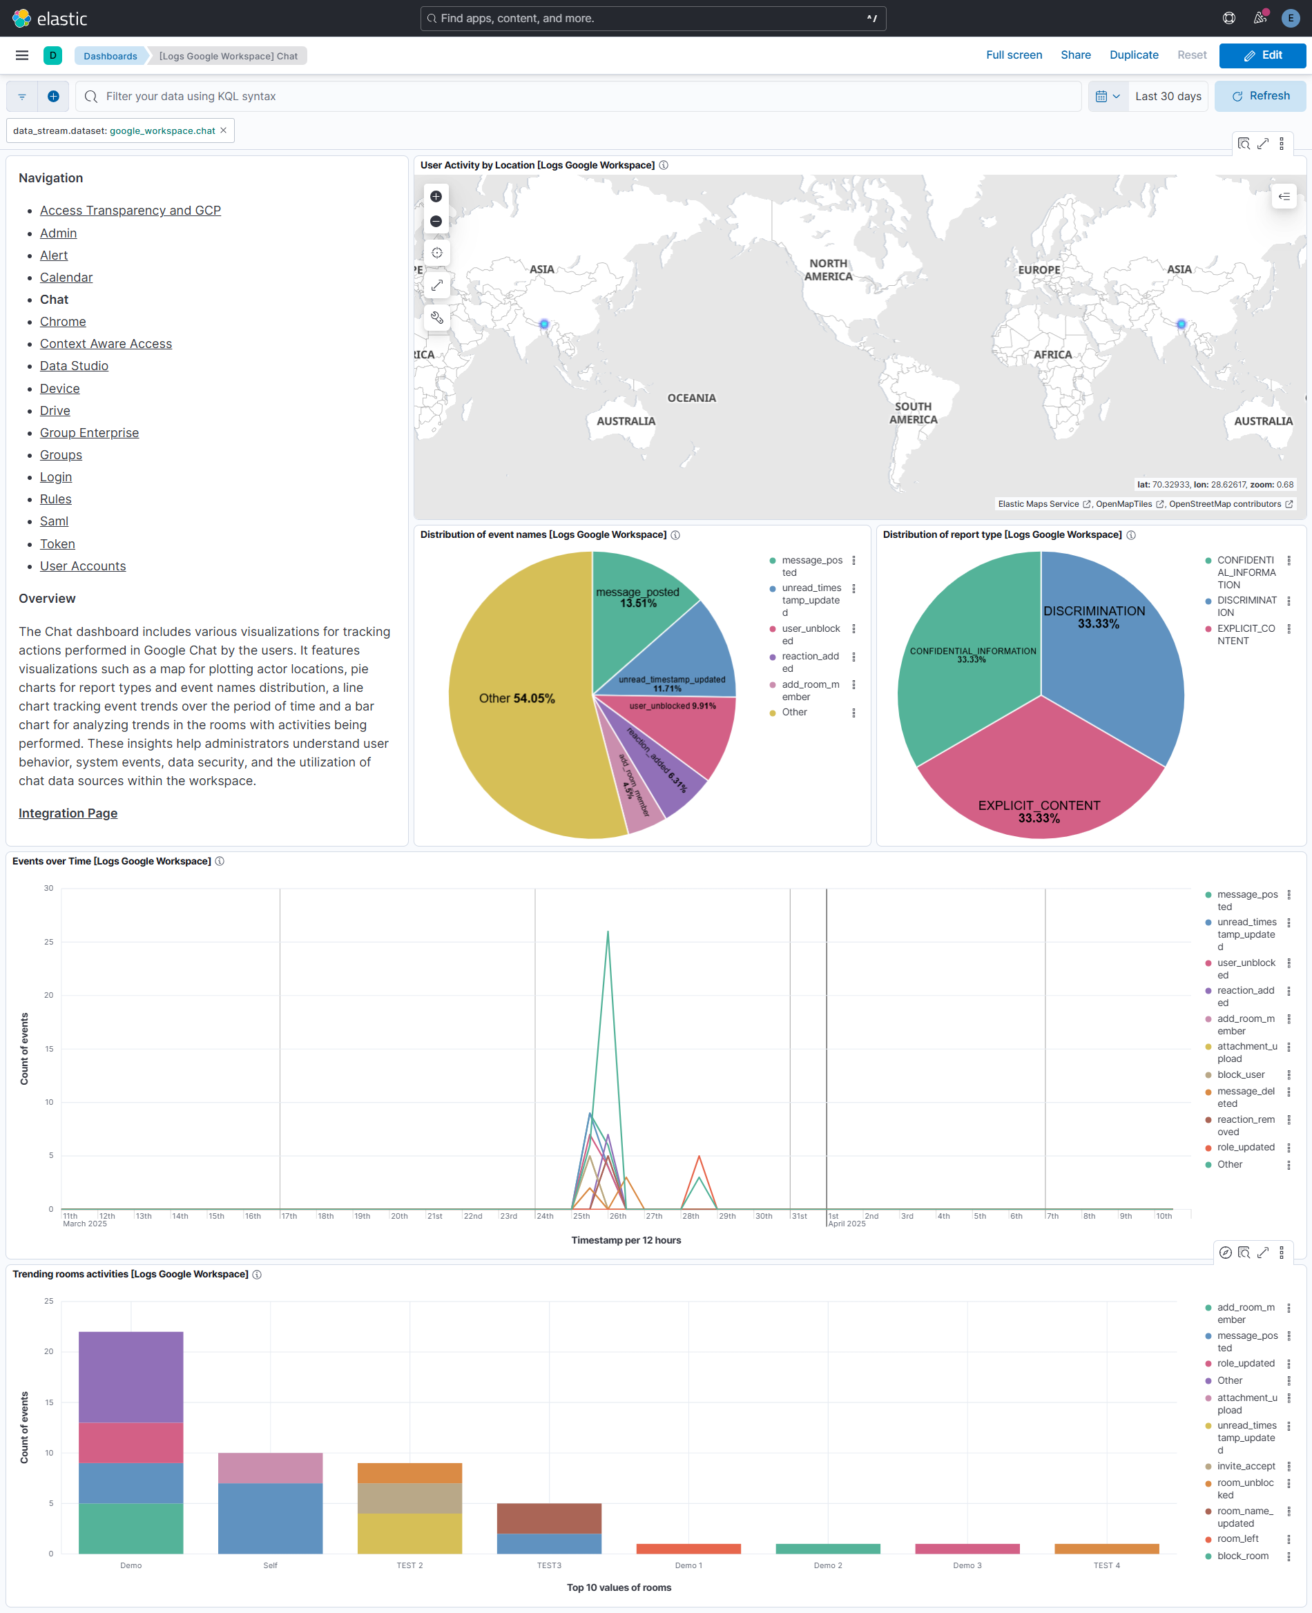Open the map tools wrench icon
Screen dimensions: 1312x1613
(437, 318)
